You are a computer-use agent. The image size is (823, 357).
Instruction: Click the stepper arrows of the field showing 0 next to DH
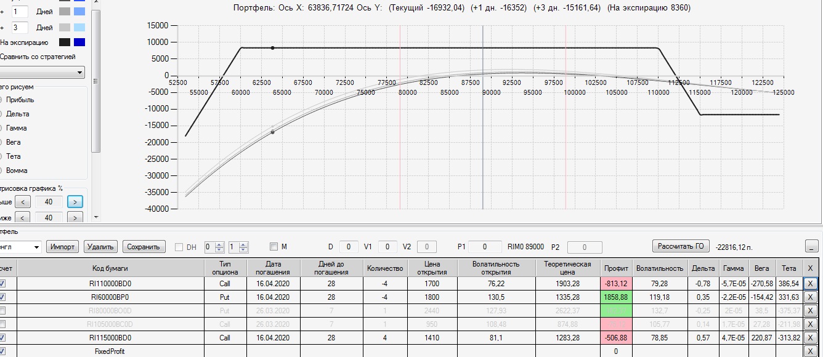[220, 247]
